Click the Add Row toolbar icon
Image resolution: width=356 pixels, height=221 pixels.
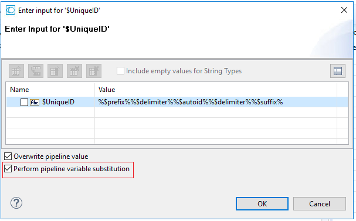pos(16,71)
